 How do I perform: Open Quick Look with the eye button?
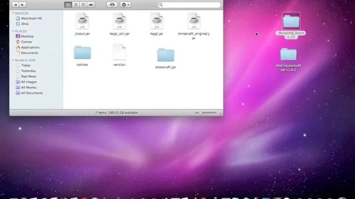(x=112, y=5)
